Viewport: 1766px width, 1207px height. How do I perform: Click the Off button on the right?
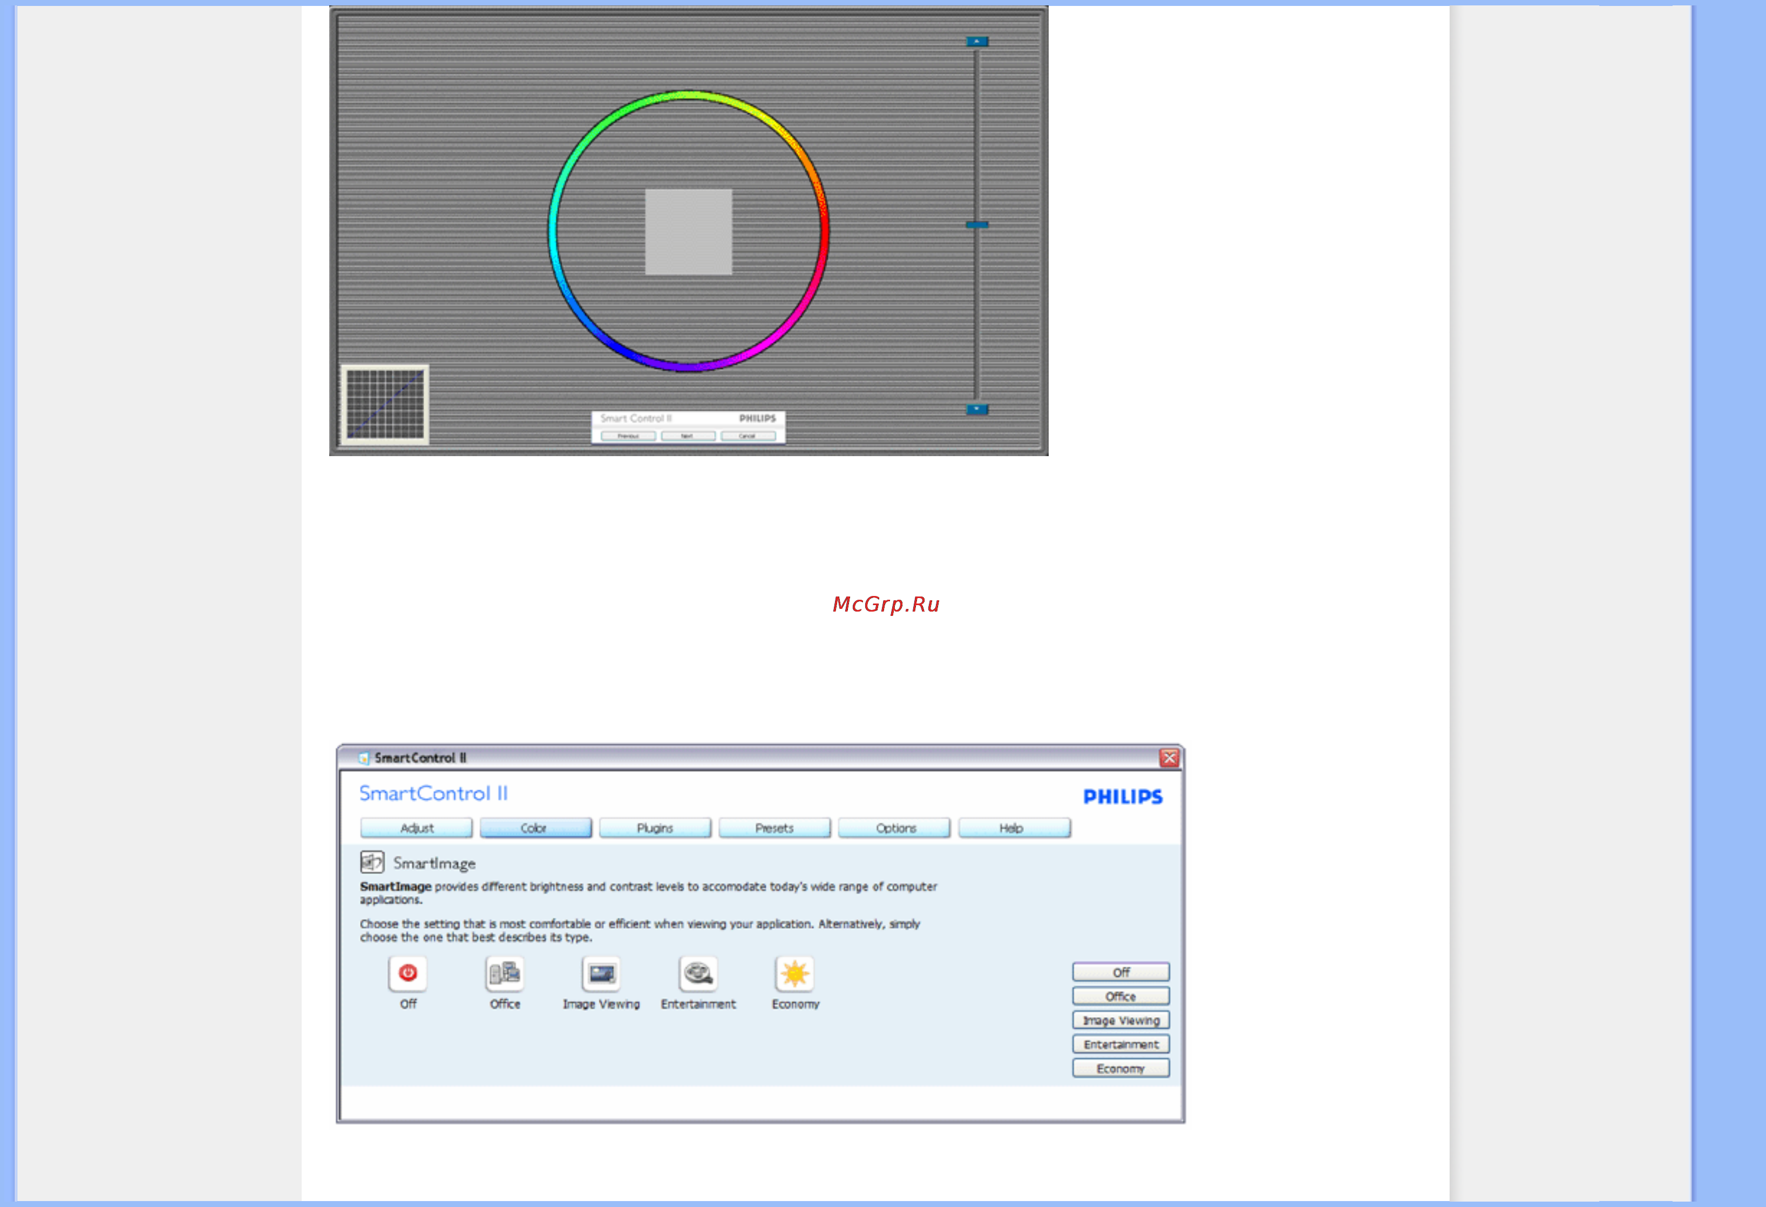[1121, 972]
